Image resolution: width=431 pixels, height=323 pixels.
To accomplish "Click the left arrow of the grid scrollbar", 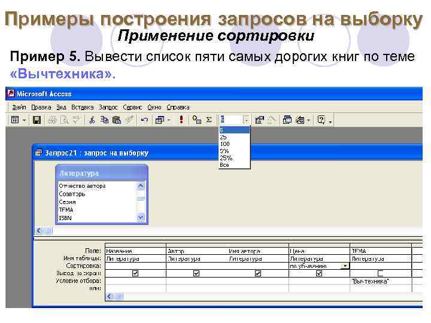I will [110, 296].
